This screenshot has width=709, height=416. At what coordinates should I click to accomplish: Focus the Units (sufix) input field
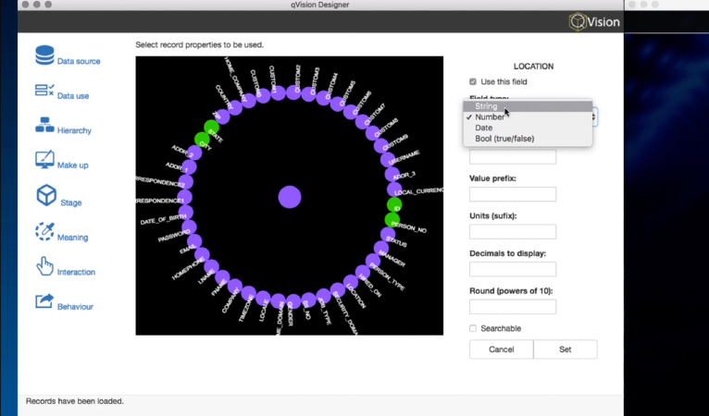(513, 232)
